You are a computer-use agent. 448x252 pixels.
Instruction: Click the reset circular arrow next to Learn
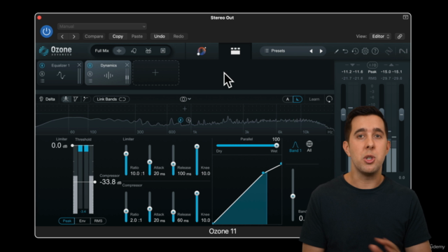(329, 99)
